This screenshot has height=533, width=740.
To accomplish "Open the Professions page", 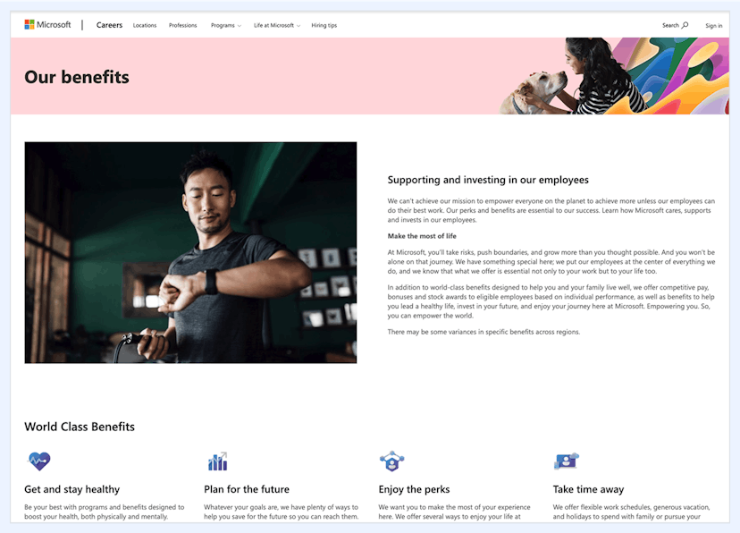I will tap(182, 25).
